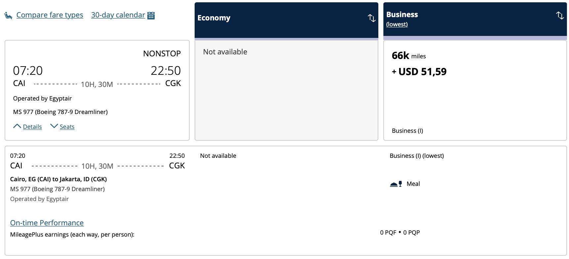Screen dimensions: 569x259
Task: Collapse flight info with the Details chevron
Action: pyautogui.click(x=17, y=126)
